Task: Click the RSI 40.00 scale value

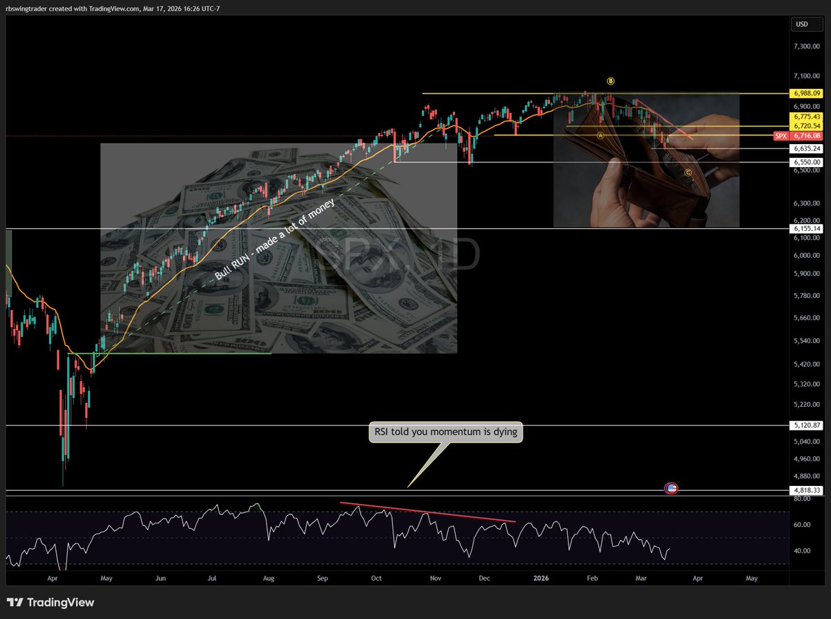Action: click(801, 551)
